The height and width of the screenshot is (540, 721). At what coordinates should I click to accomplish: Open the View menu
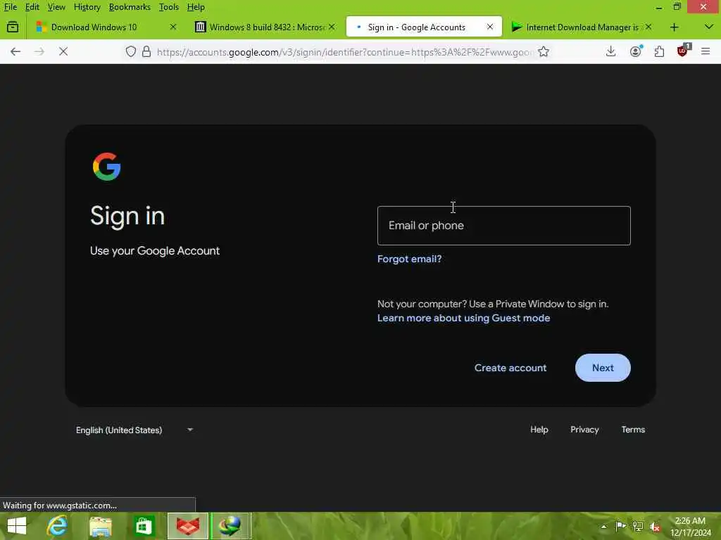pyautogui.click(x=56, y=7)
